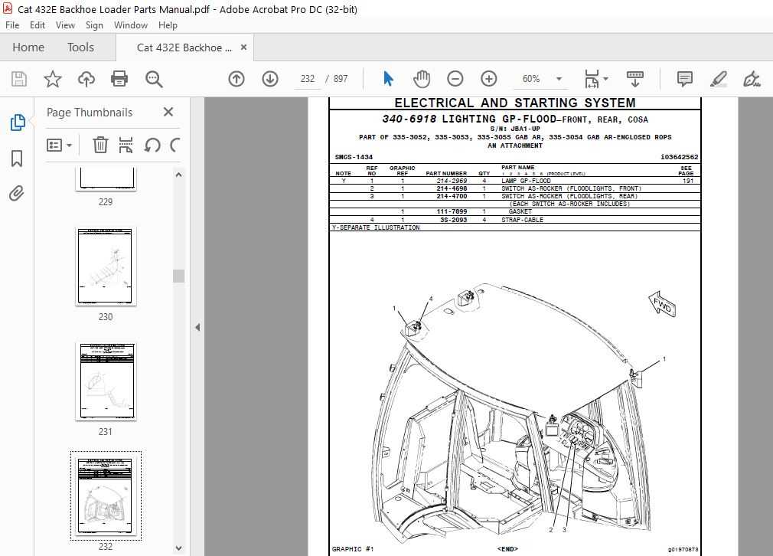Close the Page Thumbnails panel

[168, 112]
